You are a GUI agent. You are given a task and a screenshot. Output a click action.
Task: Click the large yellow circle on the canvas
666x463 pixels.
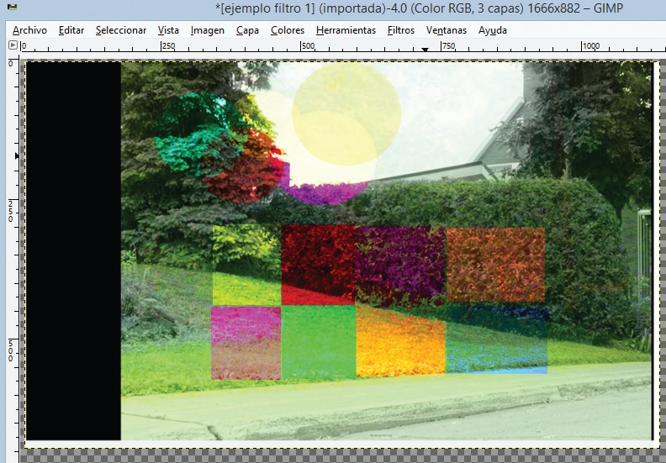point(346,114)
